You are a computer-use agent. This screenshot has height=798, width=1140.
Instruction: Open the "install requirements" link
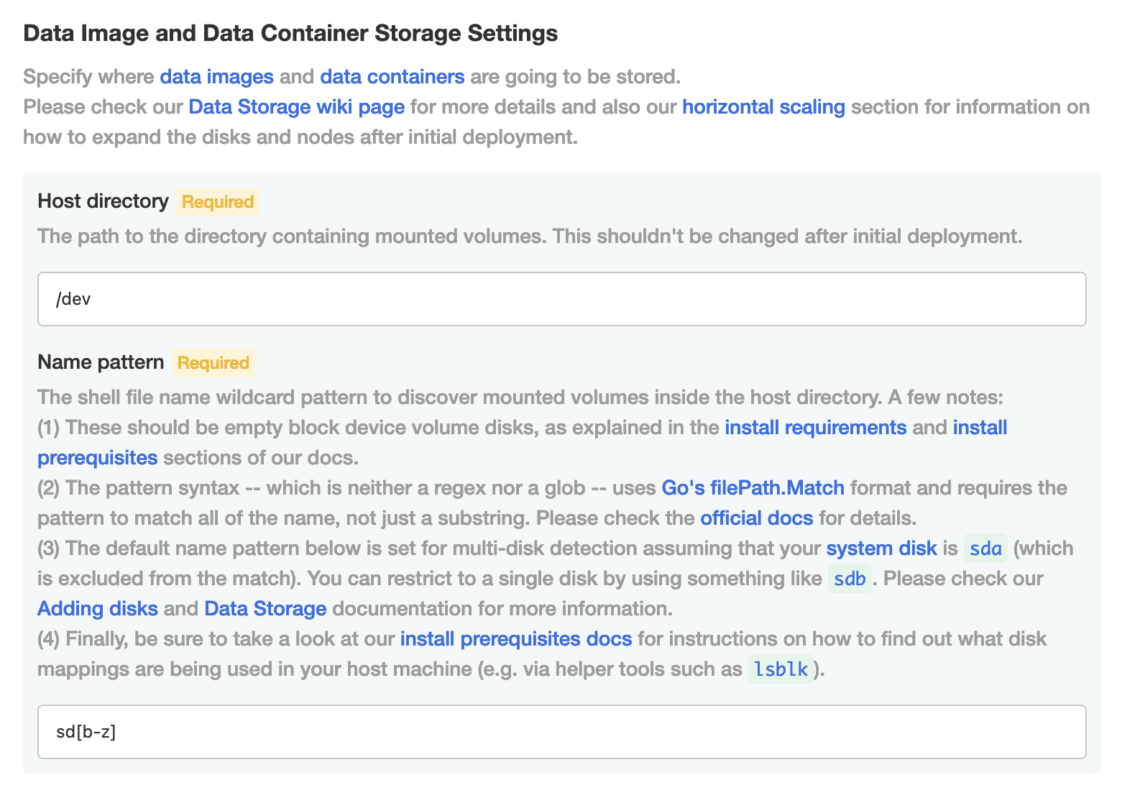point(815,428)
